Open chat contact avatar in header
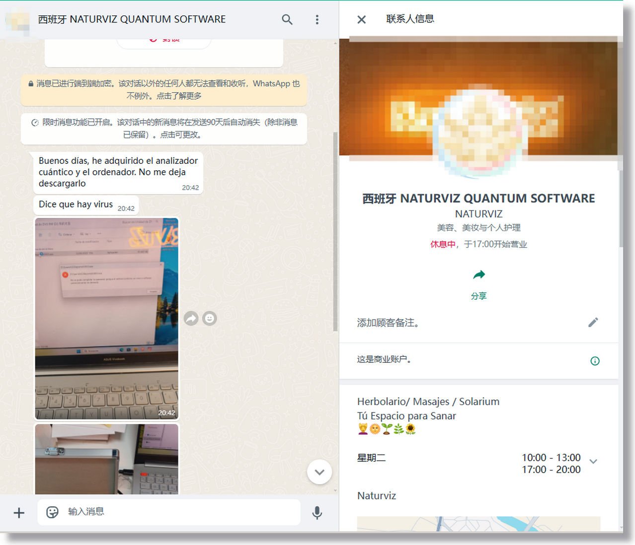The height and width of the screenshot is (545, 635). click(18, 19)
